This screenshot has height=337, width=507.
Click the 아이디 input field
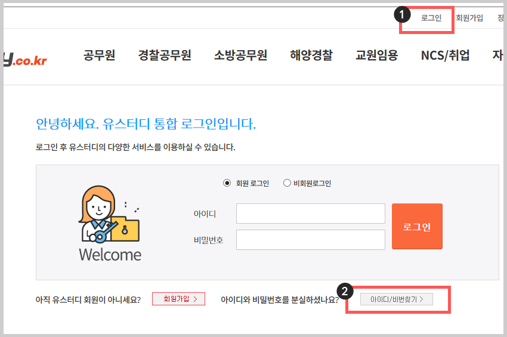point(310,214)
